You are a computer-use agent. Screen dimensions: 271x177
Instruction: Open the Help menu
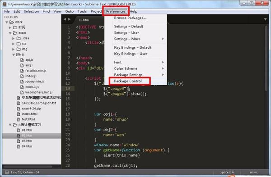134,11
